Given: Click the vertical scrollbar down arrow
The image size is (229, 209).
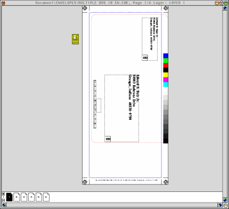Looking at the screenshot, I should click(x=225, y=200).
